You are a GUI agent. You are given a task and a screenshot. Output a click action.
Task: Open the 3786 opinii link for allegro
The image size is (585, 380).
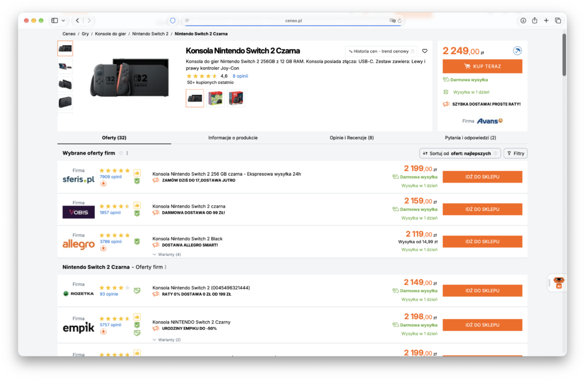coord(110,242)
